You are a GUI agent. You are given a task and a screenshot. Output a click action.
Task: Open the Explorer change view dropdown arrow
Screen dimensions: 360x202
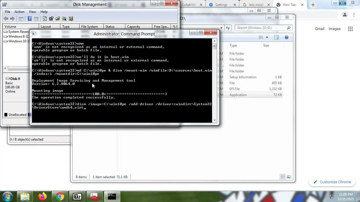pyautogui.click(x=267, y=37)
